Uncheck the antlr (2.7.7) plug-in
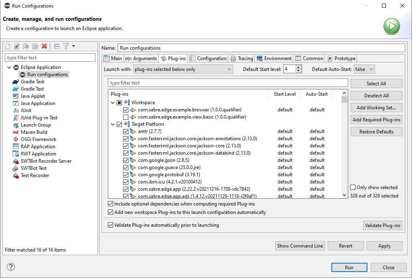The width and height of the screenshot is (412, 278). (126, 131)
